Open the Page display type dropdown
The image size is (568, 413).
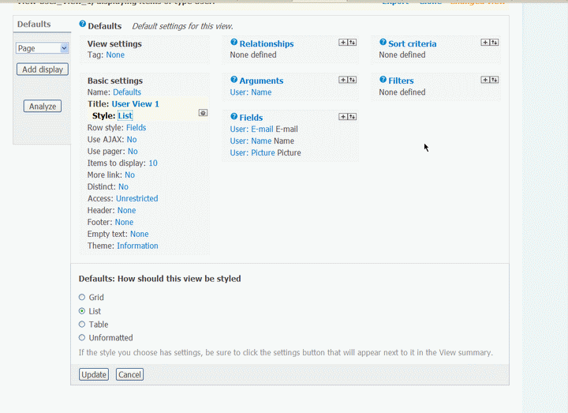43,48
